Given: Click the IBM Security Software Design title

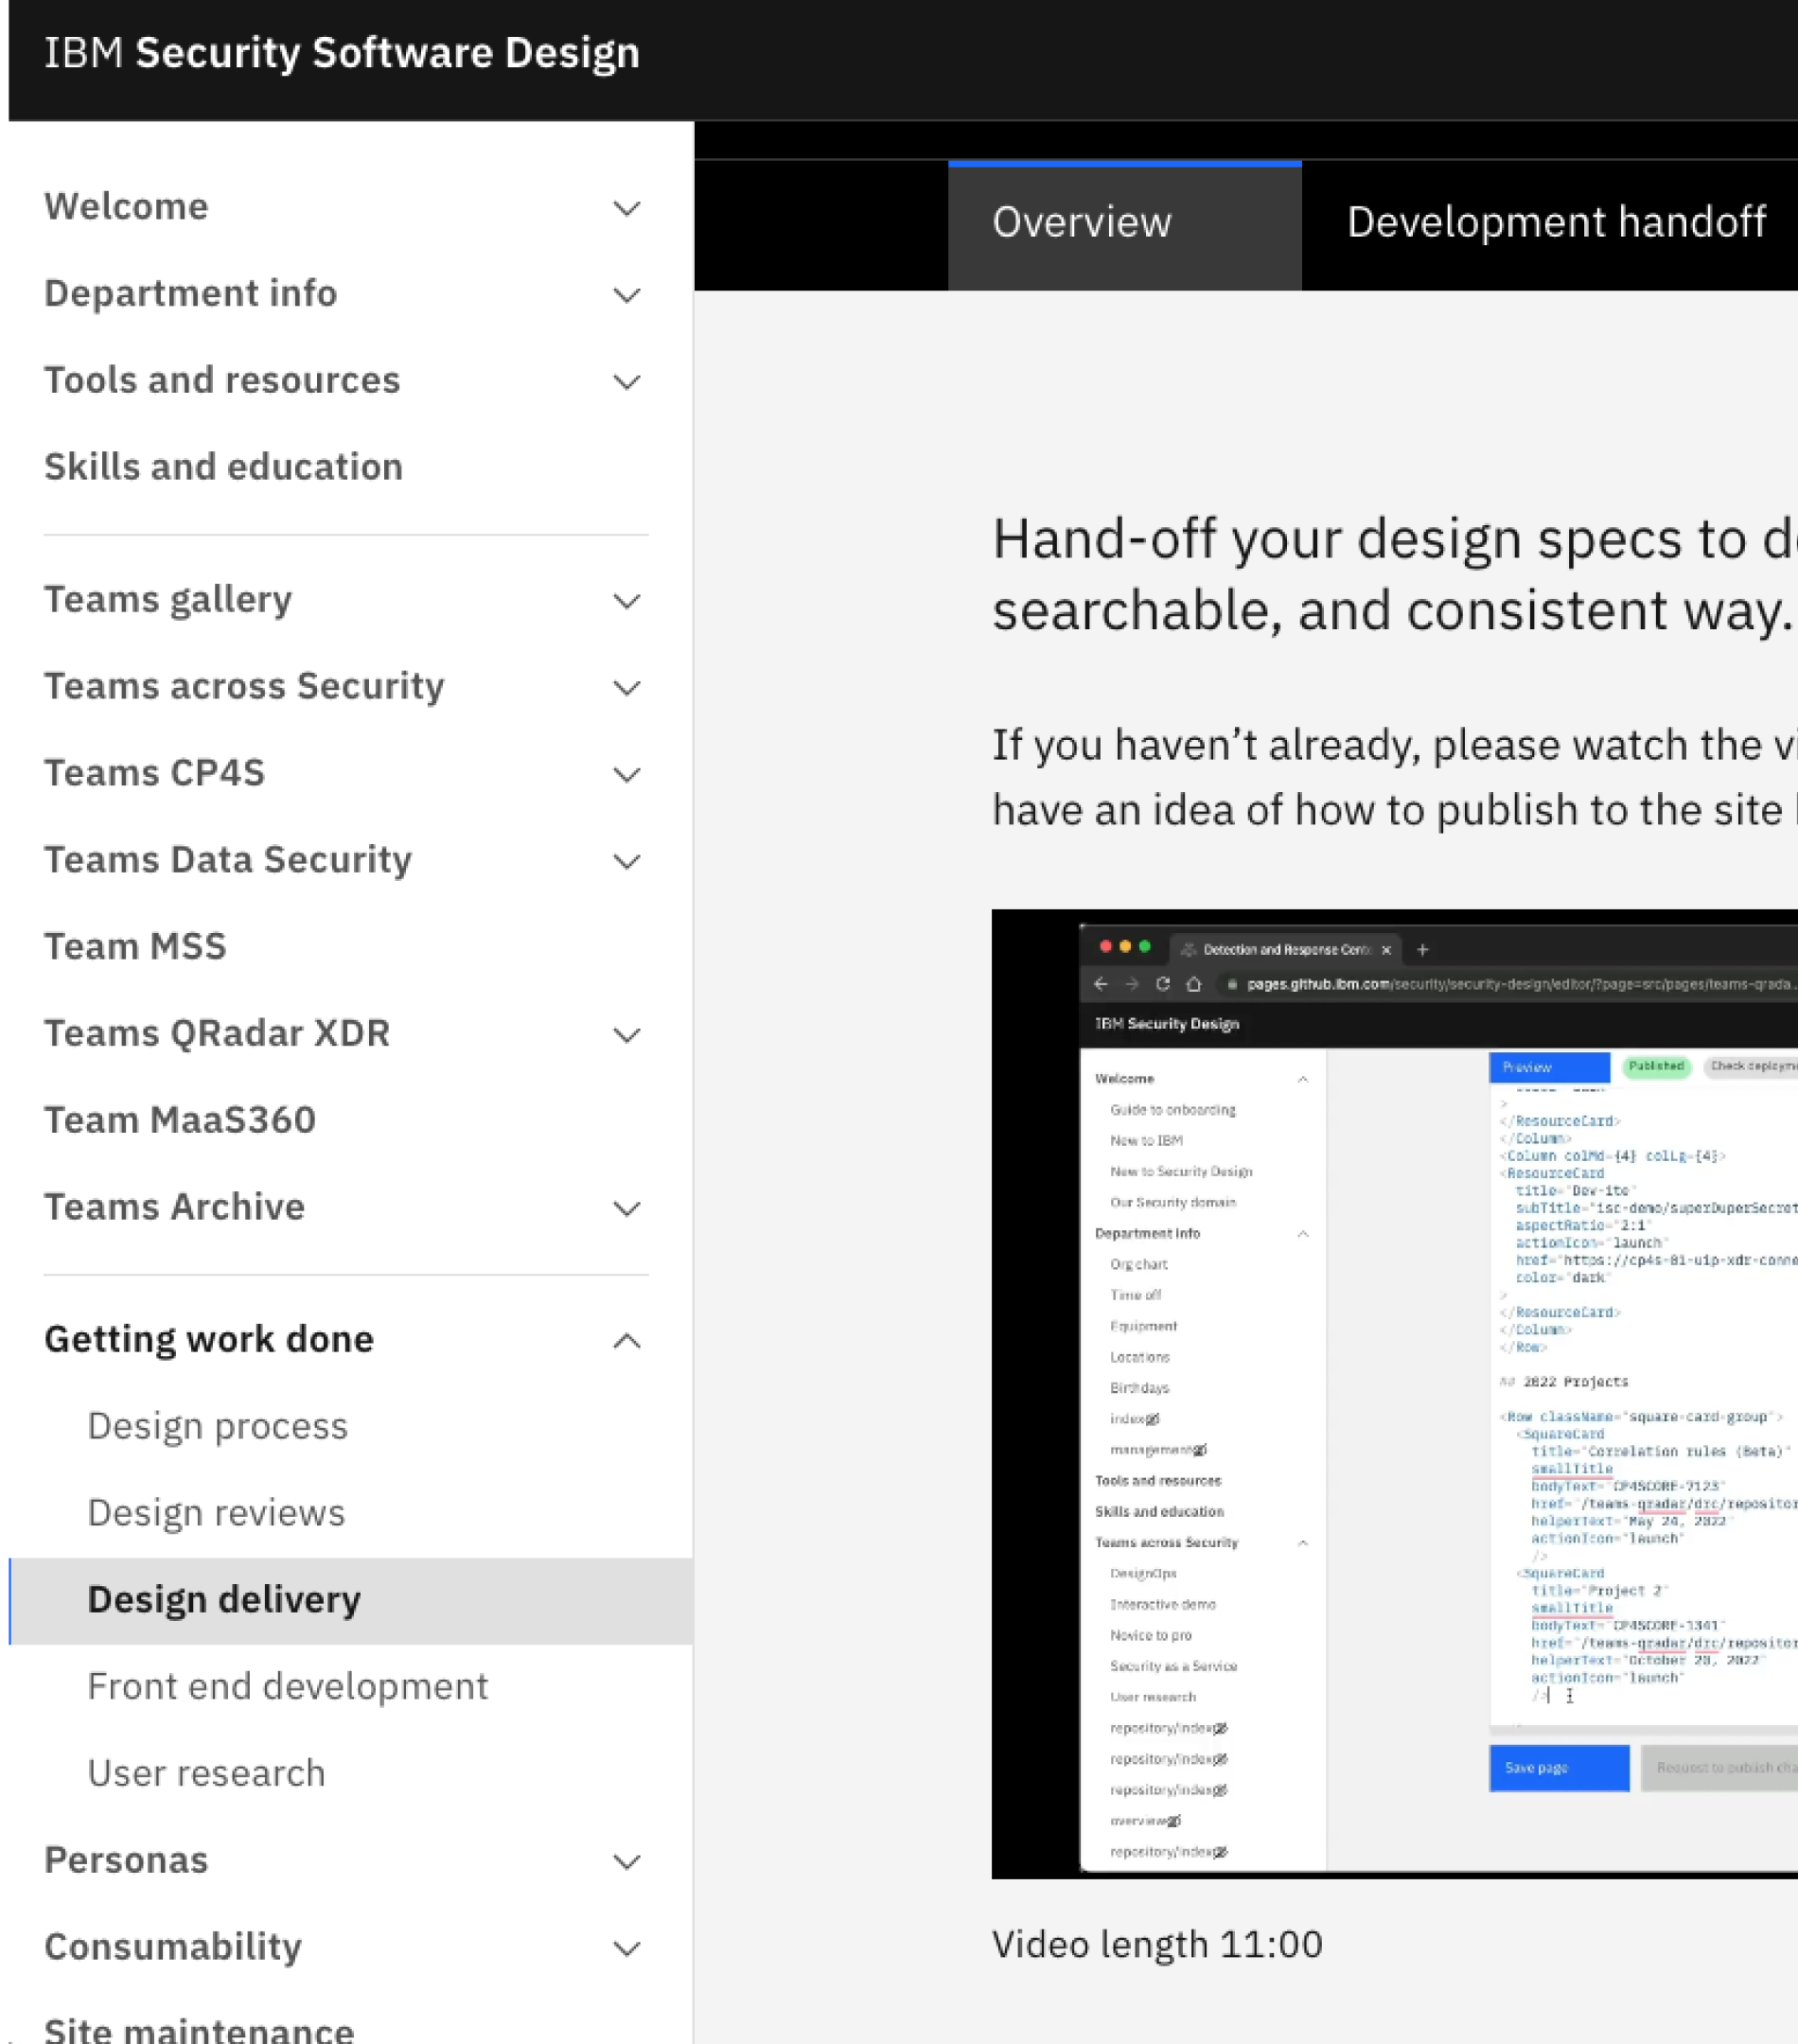Looking at the screenshot, I should [x=341, y=53].
